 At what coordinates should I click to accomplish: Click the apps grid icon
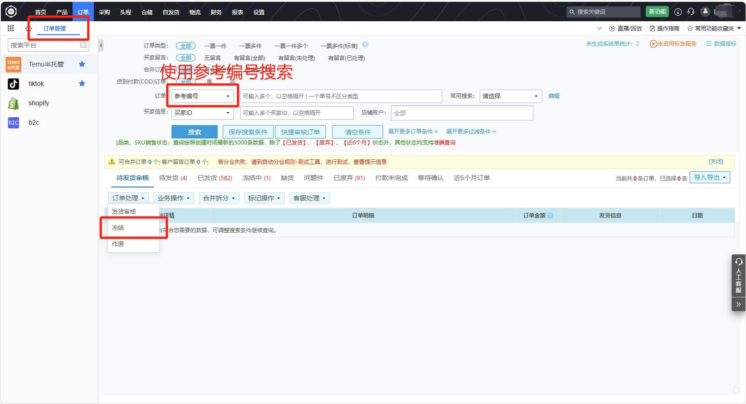(x=11, y=28)
